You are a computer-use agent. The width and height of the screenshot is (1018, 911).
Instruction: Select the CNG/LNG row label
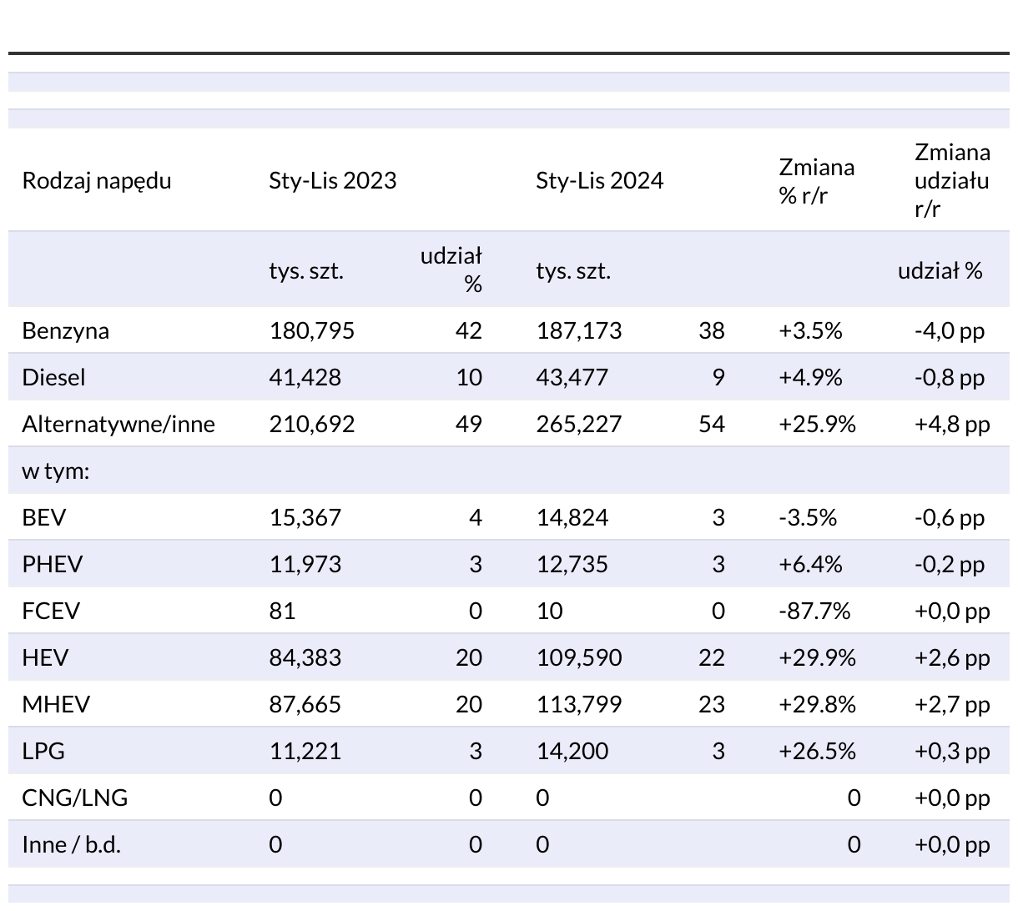[x=75, y=798]
